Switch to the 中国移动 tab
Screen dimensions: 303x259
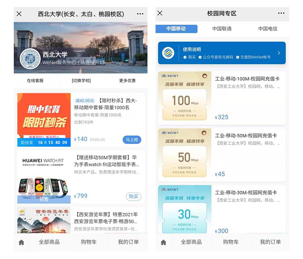click(176, 29)
